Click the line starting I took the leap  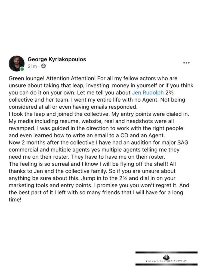[x=99, y=114]
